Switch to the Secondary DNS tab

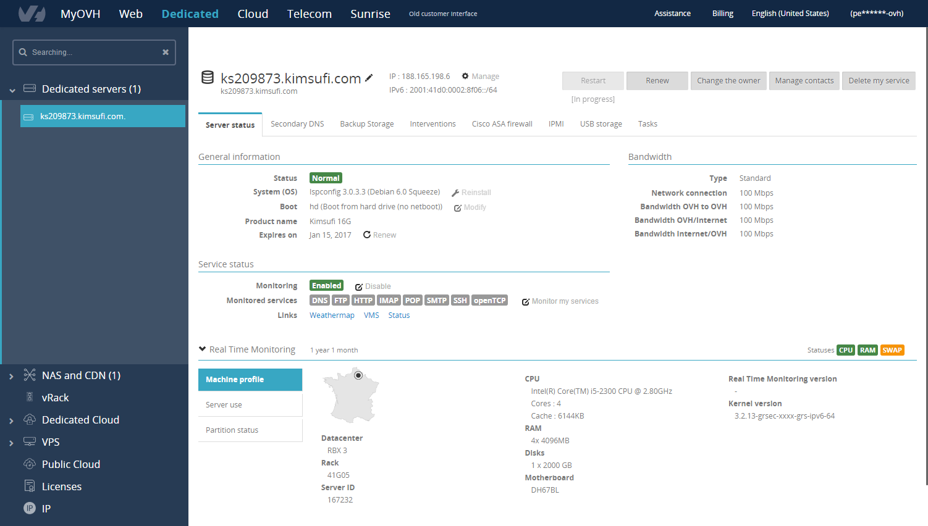[297, 124]
